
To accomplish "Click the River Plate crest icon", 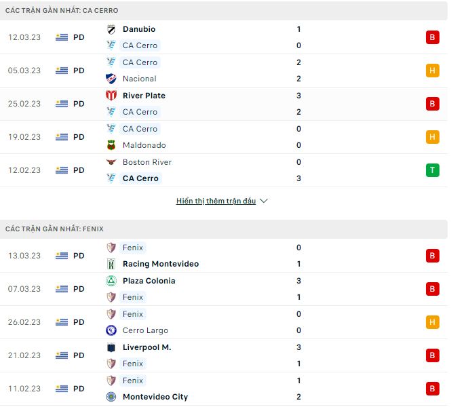I will (x=111, y=96).
